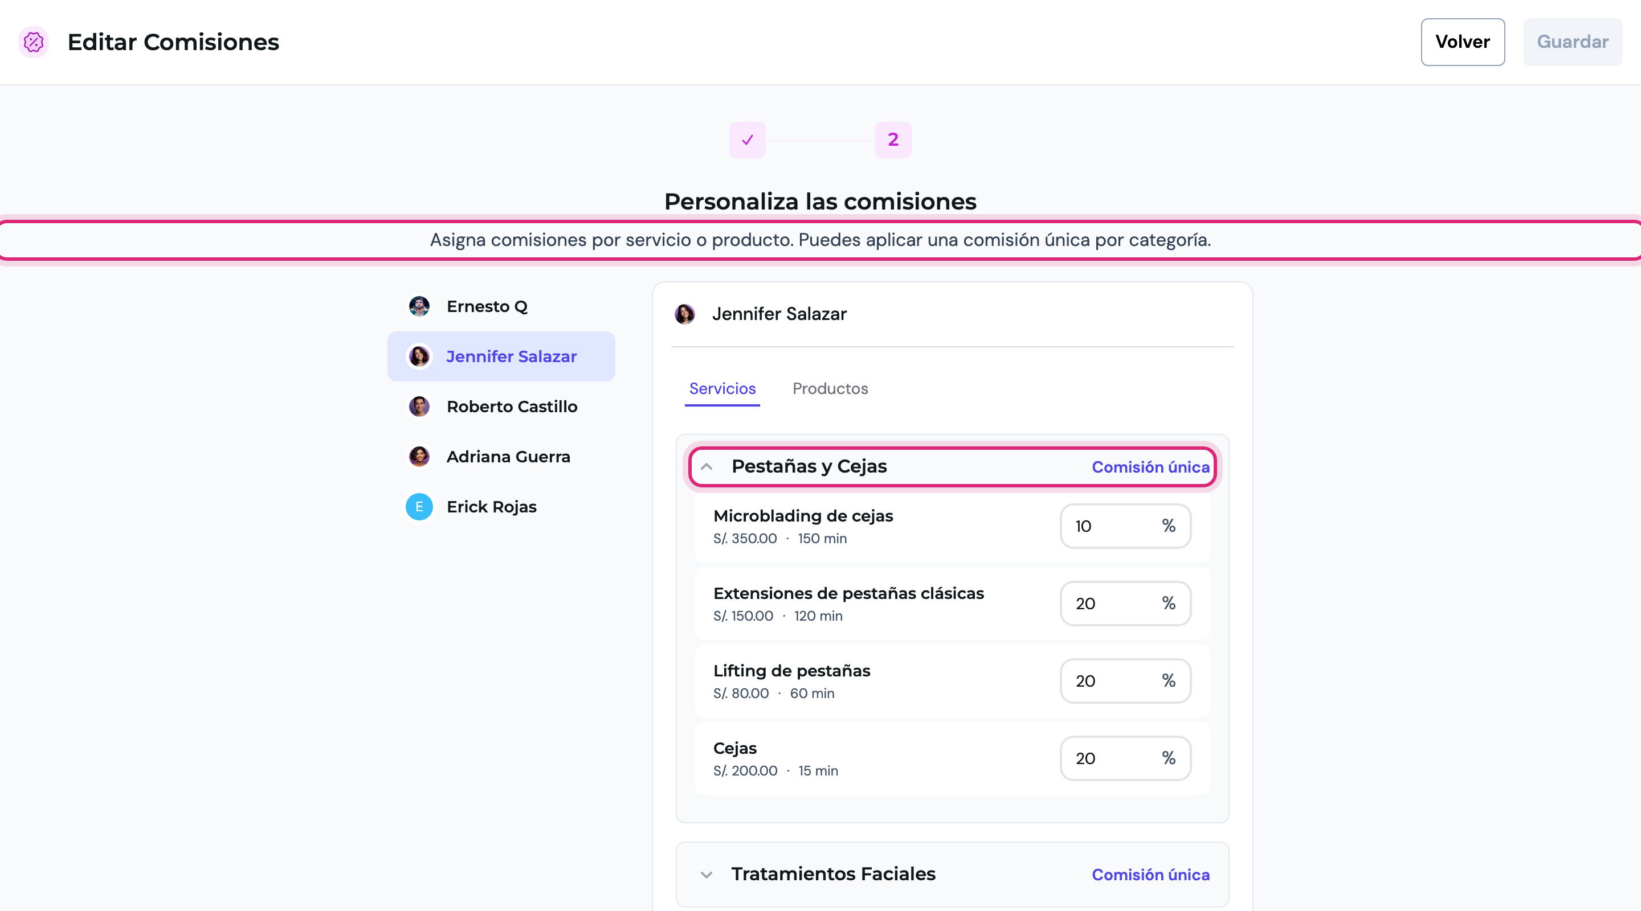Expand the Tratamientos Faciales category
Image resolution: width=1641 pixels, height=911 pixels.
click(x=707, y=875)
